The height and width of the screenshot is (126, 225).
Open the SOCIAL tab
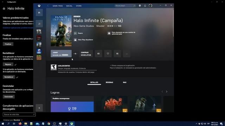(x=69, y=6)
